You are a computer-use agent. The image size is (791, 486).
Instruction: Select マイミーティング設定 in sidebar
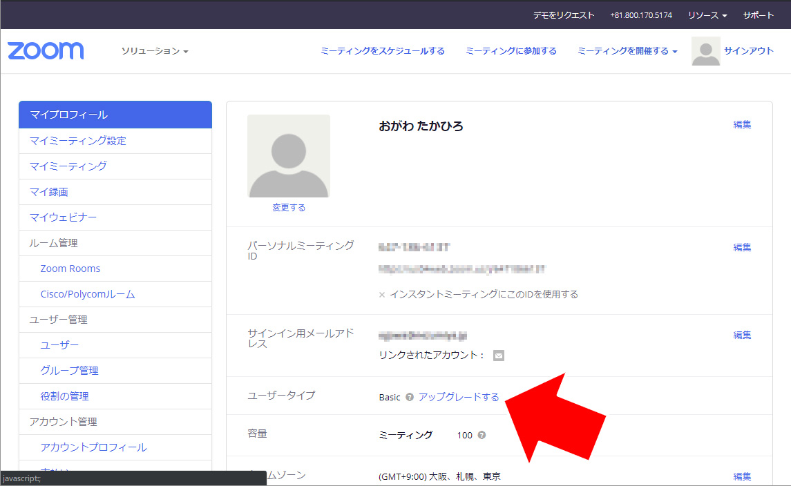[x=77, y=141]
